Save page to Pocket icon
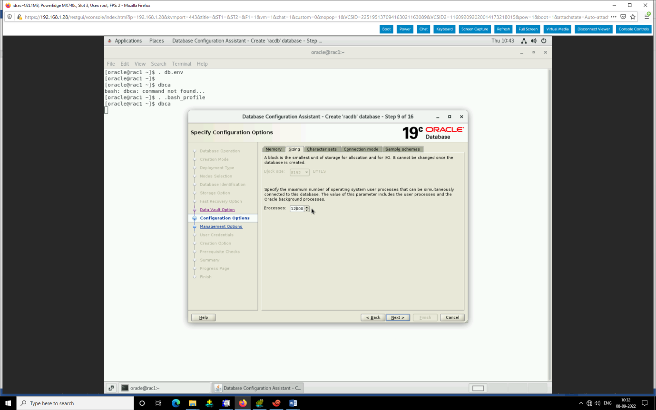Image resolution: width=656 pixels, height=410 pixels. pos(623,17)
